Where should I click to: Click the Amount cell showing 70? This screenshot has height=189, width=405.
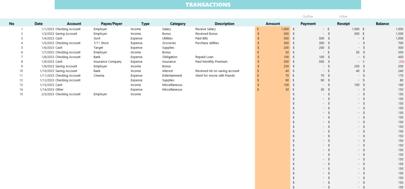click(273, 76)
